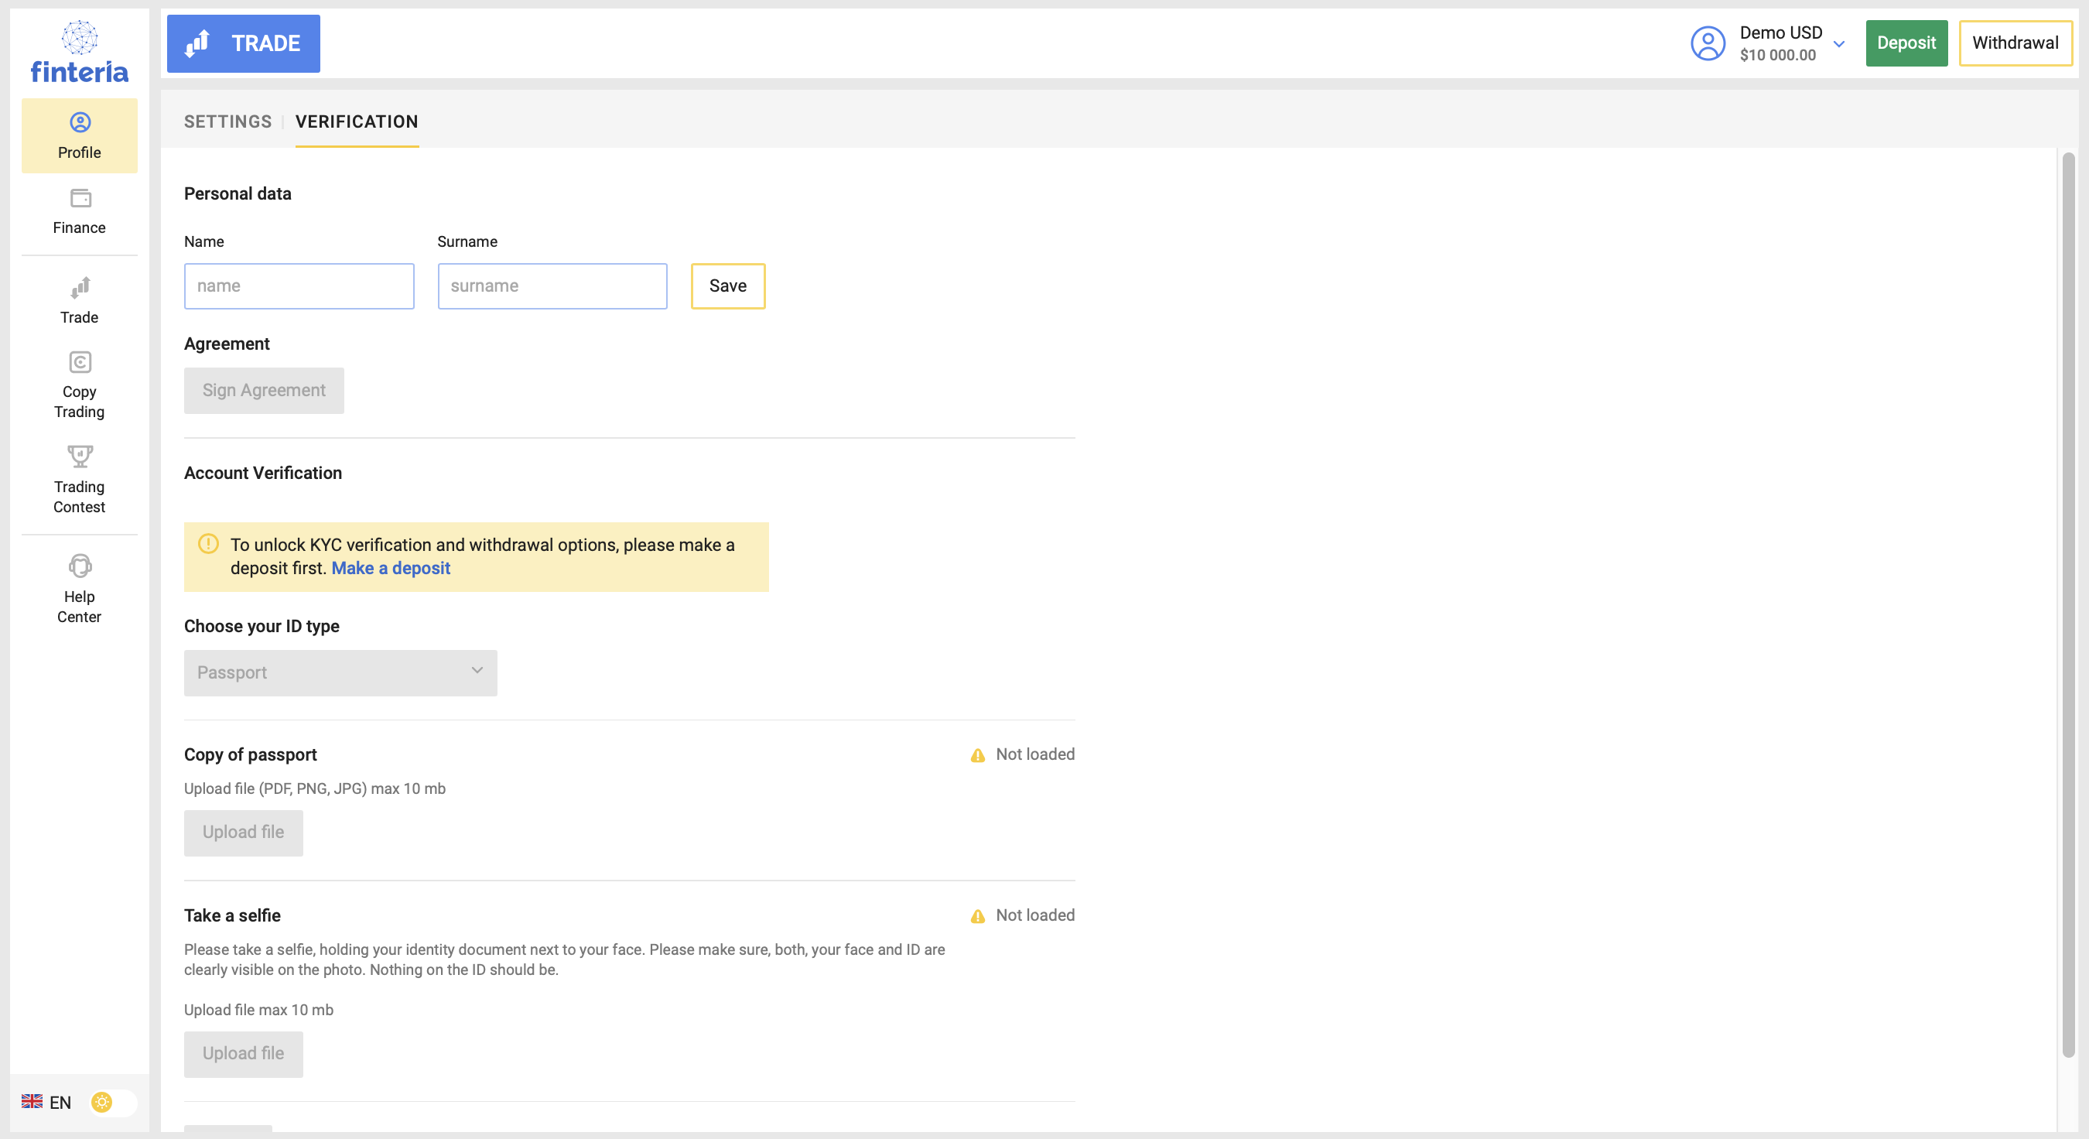Expand the Demo USD account dropdown
Viewport: 2089px width, 1139px height.
pyautogui.click(x=1838, y=44)
